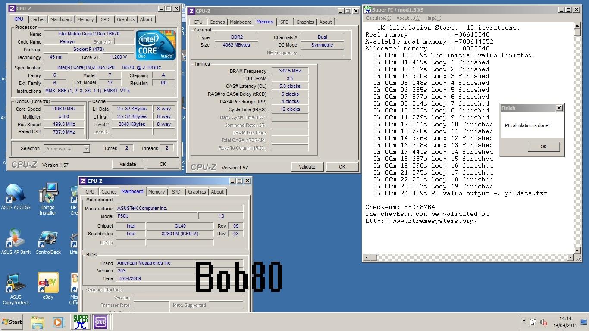The width and height of the screenshot is (589, 331).
Task: Select Memory tab in Mainboard window
Action: click(157, 192)
